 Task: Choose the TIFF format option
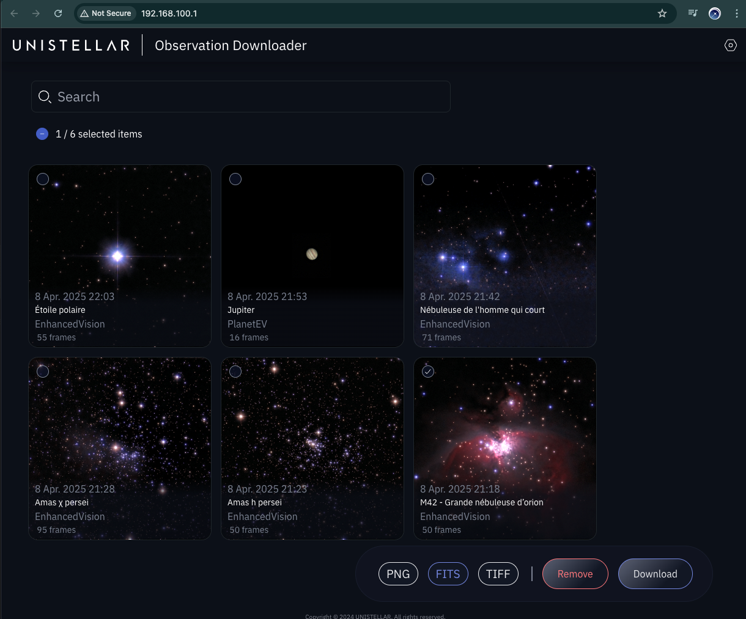pyautogui.click(x=498, y=574)
